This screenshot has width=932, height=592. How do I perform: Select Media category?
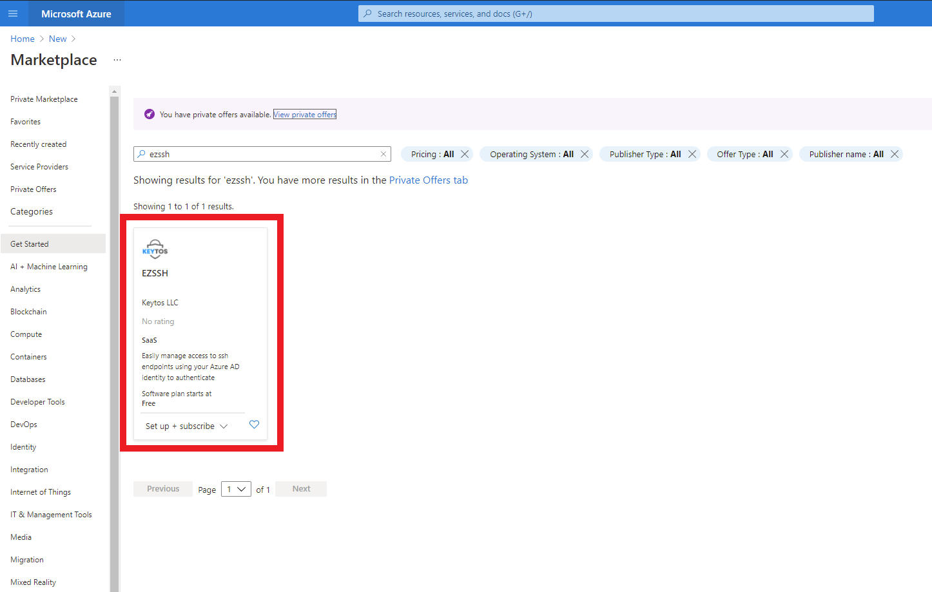[x=21, y=537]
